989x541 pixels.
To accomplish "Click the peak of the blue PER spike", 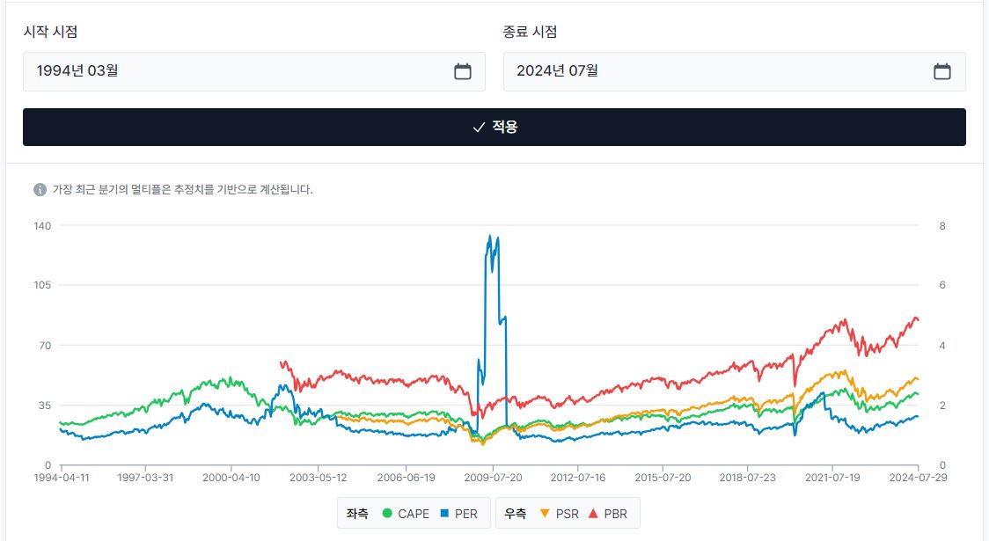I will 490,235.
